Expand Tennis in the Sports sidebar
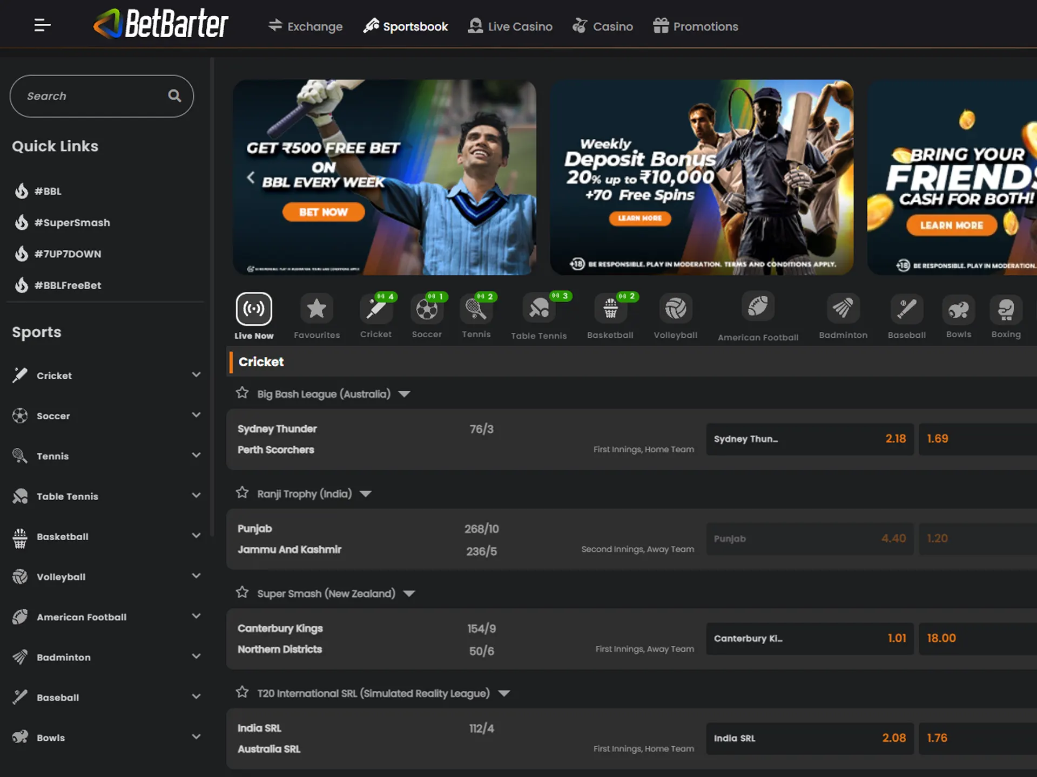Screen dimensions: 1037x777 coord(196,455)
